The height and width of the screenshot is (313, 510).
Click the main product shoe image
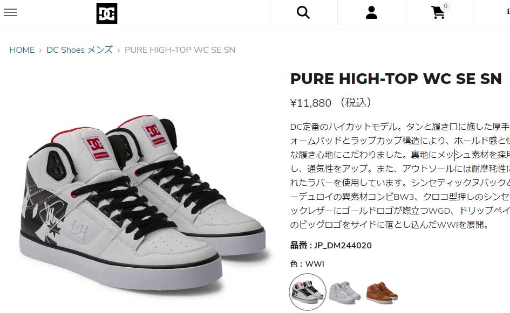pos(142,203)
